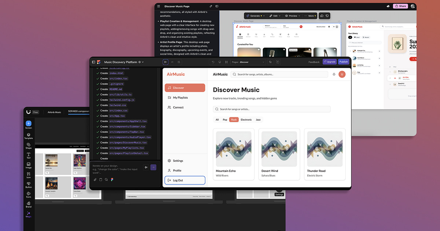440x231 pixels.
Task: Open the notifications bell in the AirMusic header
Action: [x=333, y=74]
